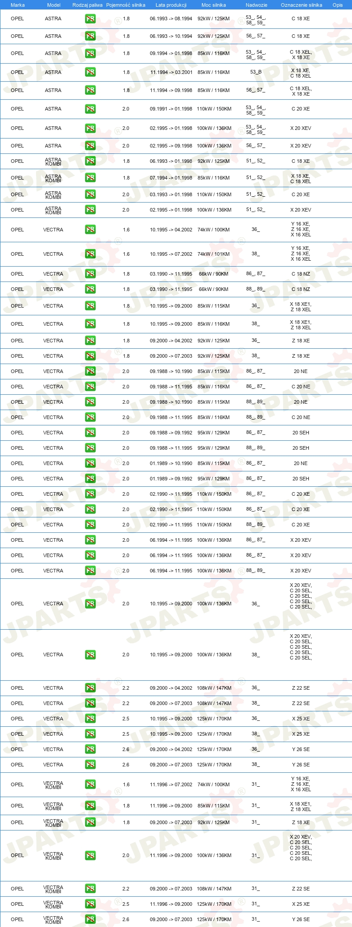
Task: Click fuel icon in VECTRA 2.6 09.2000 -> 04.2002 row
Action: tap(90, 749)
